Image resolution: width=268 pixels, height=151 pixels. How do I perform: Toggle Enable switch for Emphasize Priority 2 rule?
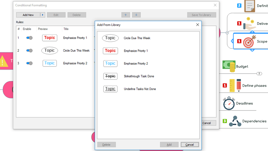click(x=29, y=63)
